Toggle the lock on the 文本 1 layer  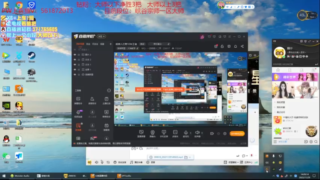click(x=79, y=64)
